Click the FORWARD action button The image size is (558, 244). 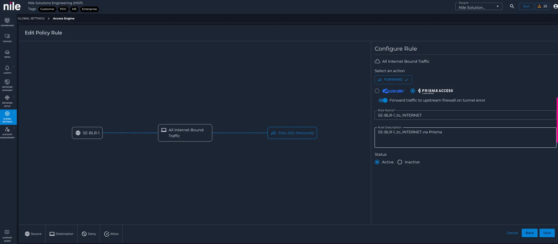pos(393,80)
